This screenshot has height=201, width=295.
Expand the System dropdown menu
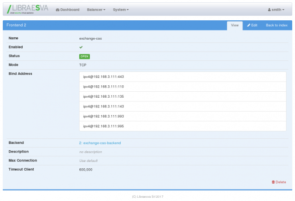pyautogui.click(x=121, y=10)
